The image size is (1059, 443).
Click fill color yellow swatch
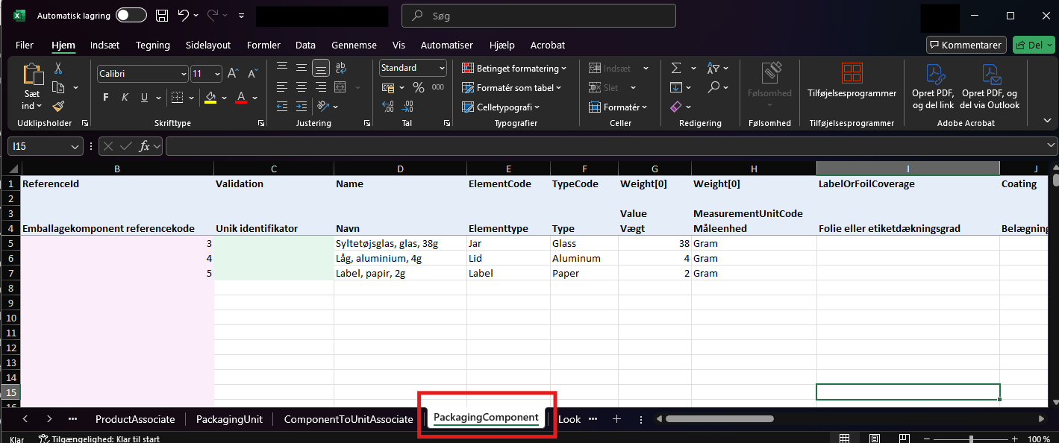click(x=210, y=98)
